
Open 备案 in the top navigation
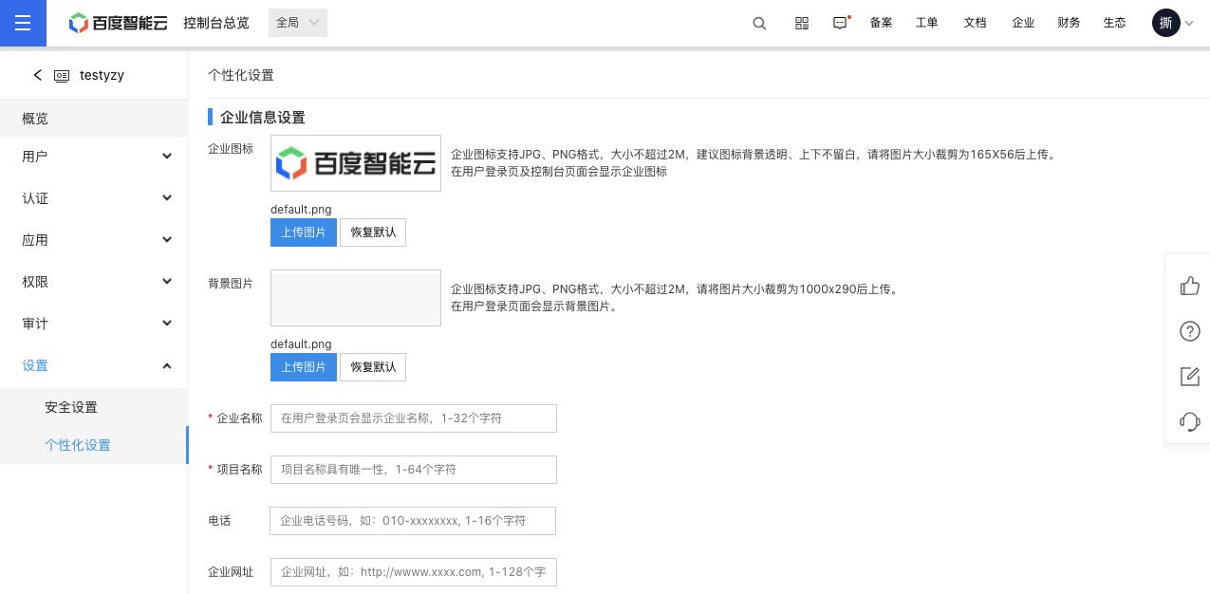(x=881, y=23)
